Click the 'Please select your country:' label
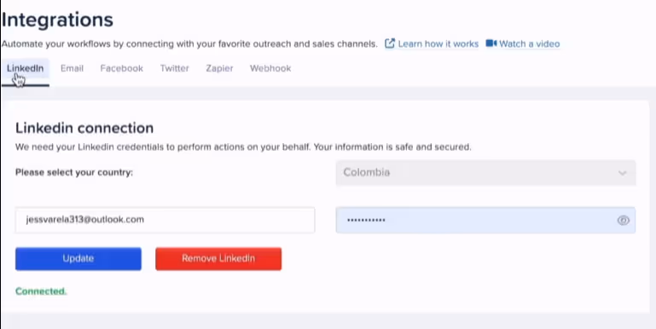Viewport: 656px width, 329px height. 74,172
